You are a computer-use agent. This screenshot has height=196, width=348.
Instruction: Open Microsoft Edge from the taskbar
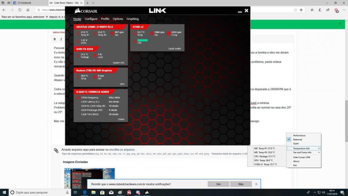point(84,193)
